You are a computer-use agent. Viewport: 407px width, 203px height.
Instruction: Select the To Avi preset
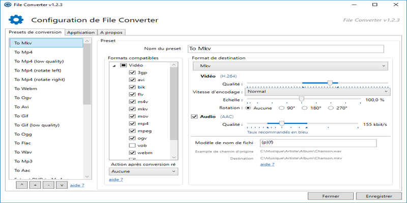[46, 107]
